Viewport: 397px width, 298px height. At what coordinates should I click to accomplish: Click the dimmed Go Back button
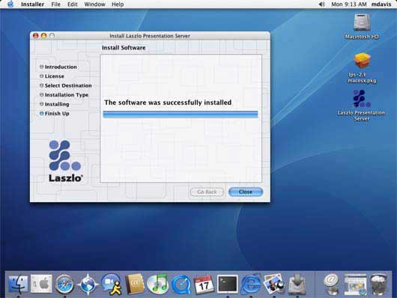coord(207,192)
